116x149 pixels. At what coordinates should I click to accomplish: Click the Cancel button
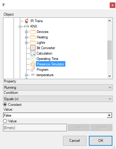point(75,141)
